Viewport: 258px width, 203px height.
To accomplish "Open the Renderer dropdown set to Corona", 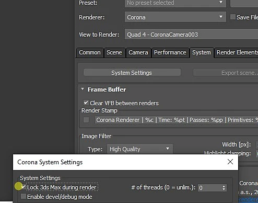I will point(175,17).
